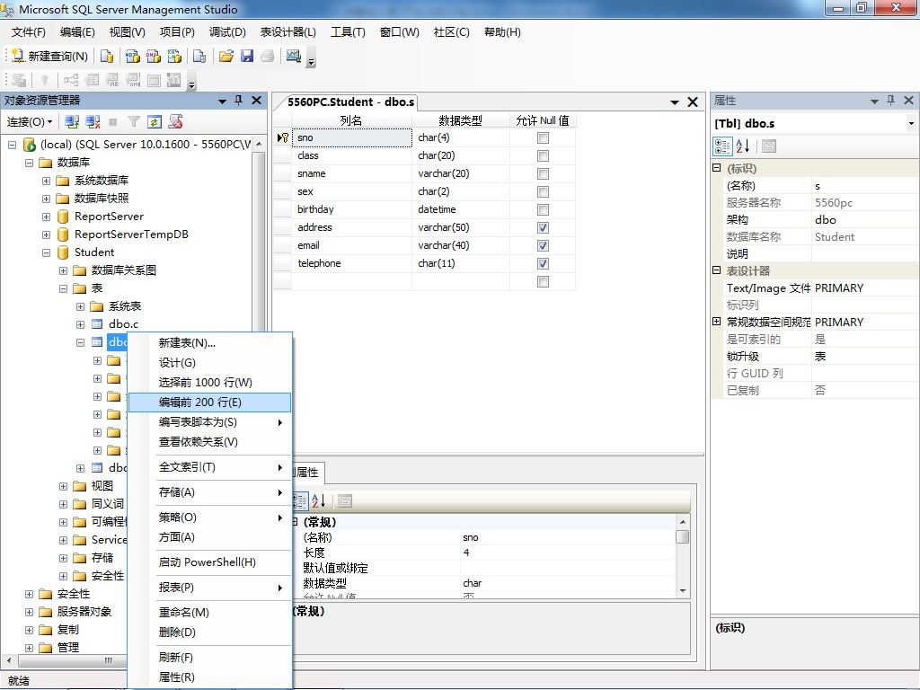920x690 pixels.
Task: Click Object Explorer connect server icon
Action: coord(72,121)
